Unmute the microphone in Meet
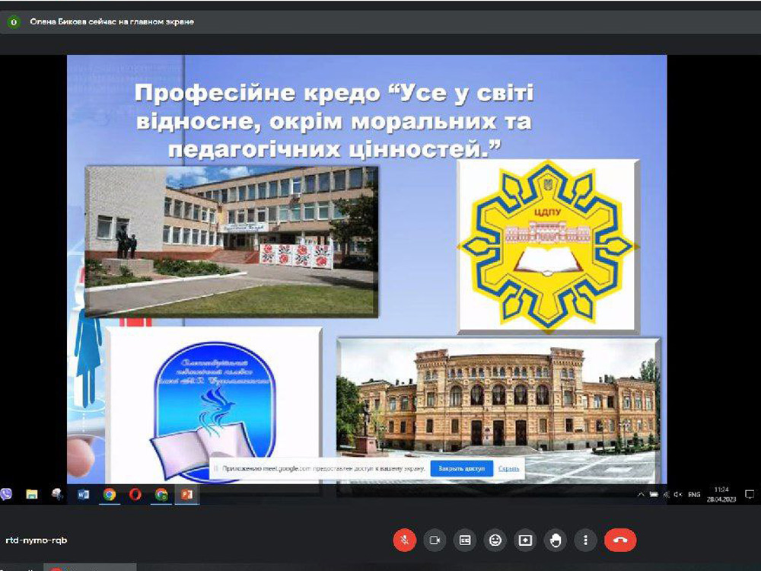Image resolution: width=761 pixels, height=571 pixels. point(405,540)
